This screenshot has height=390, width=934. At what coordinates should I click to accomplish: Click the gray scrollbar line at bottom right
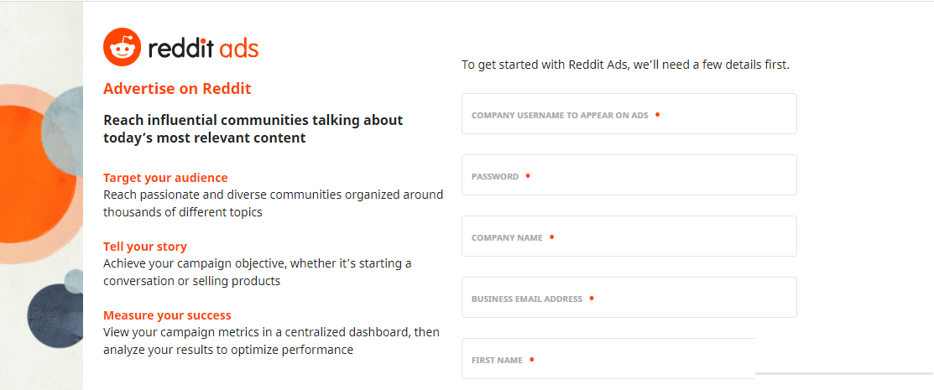844,374
